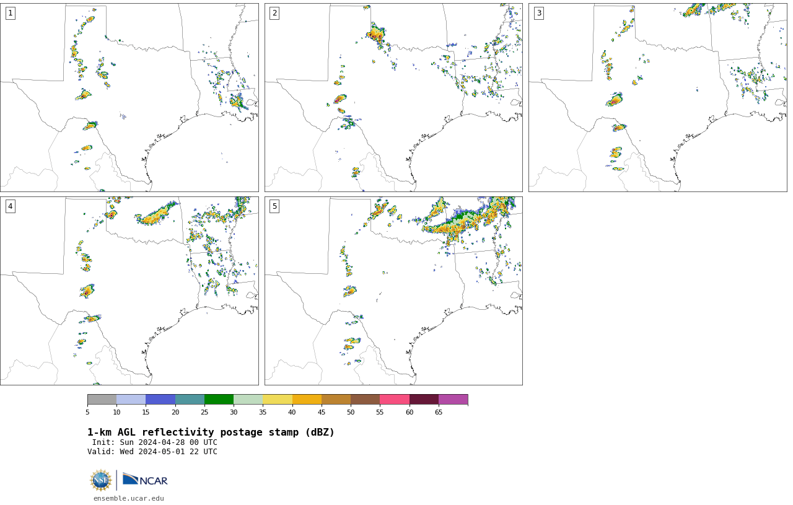Select the yellow 35-40 dBZ swatch

(278, 399)
